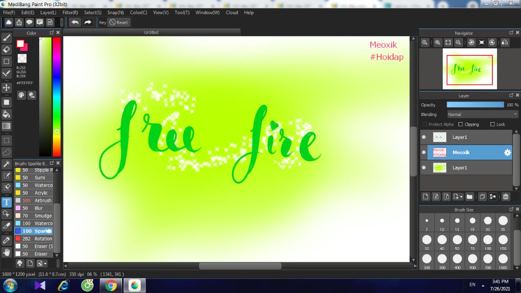This screenshot has width=521, height=293.
Task: Open the color palette icon
Action: point(21,95)
